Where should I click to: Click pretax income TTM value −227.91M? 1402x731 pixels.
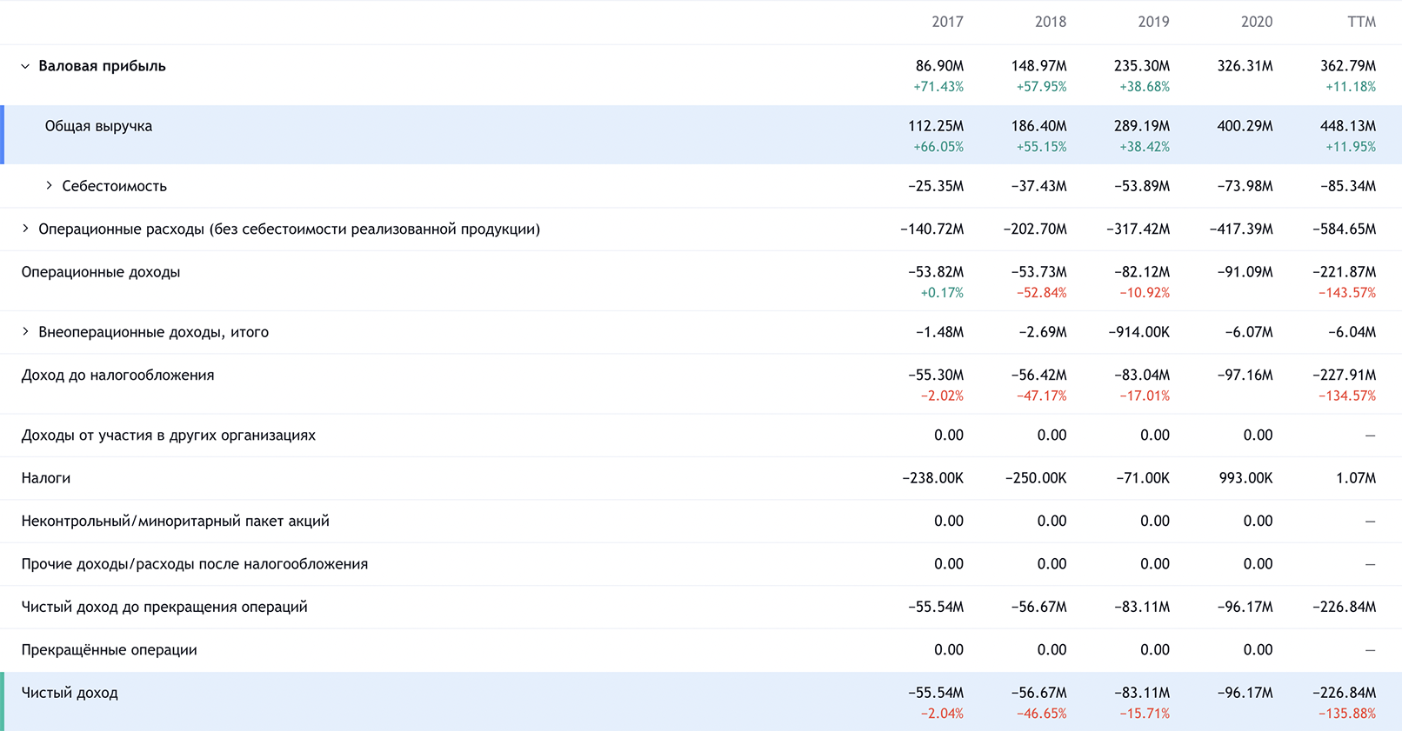pos(1345,375)
